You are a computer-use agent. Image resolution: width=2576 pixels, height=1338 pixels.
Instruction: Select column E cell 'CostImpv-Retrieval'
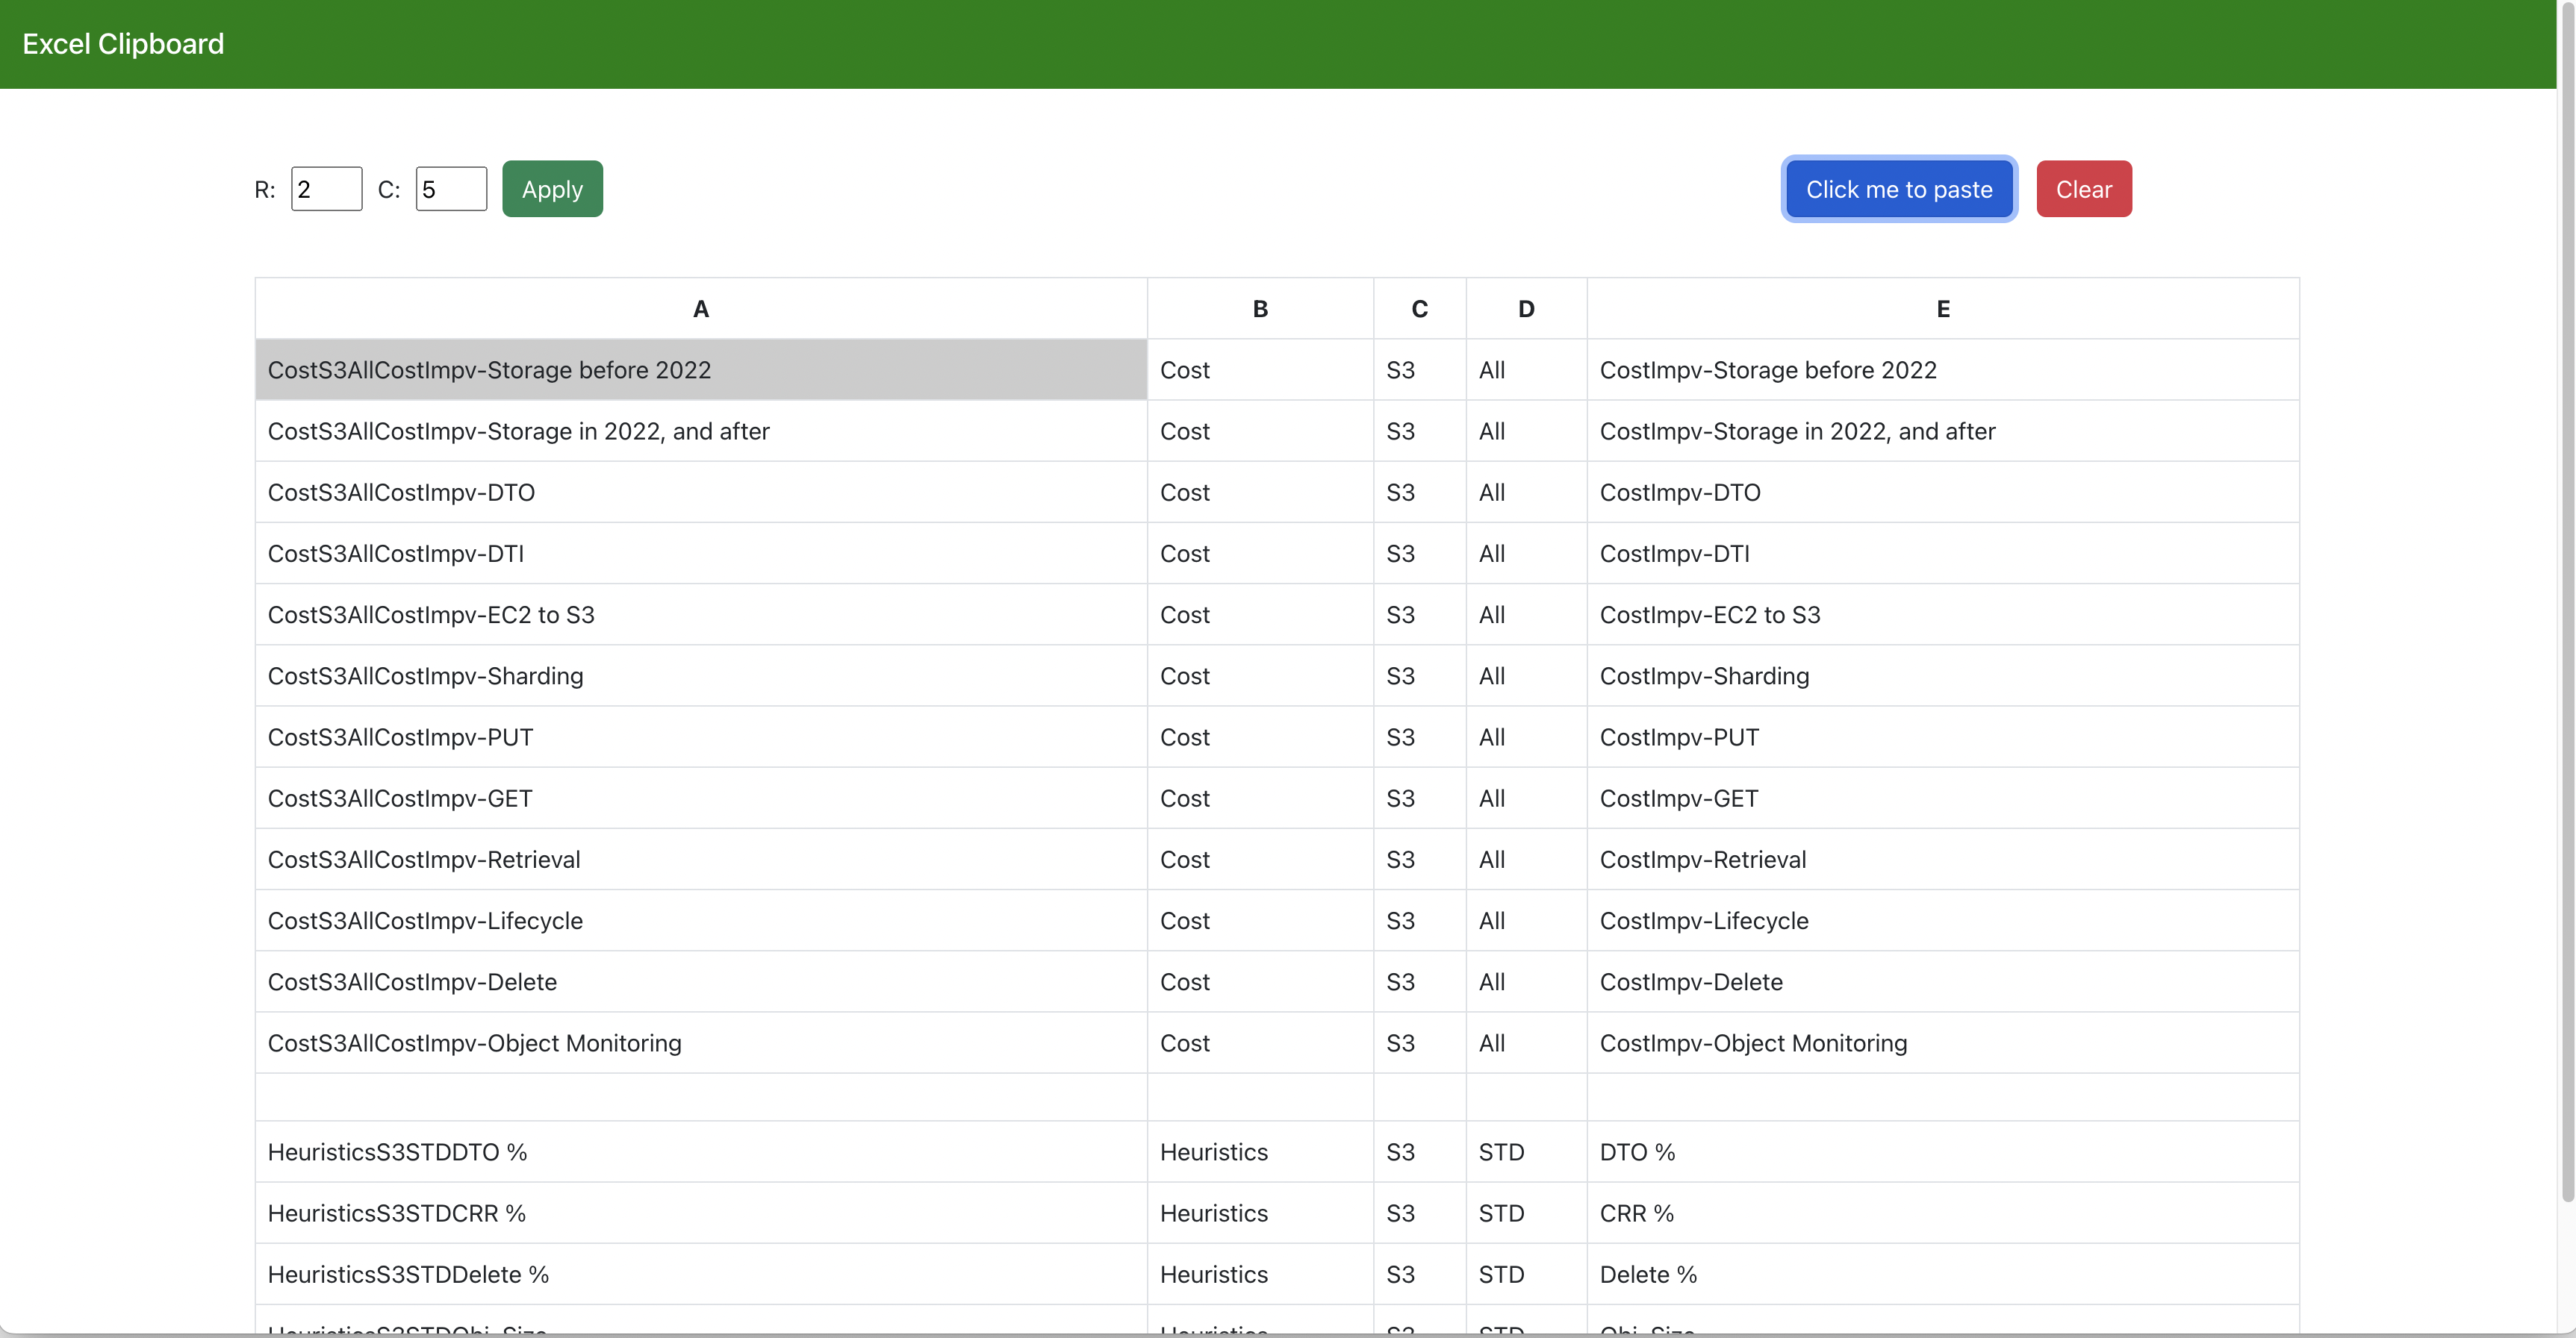coord(1943,860)
